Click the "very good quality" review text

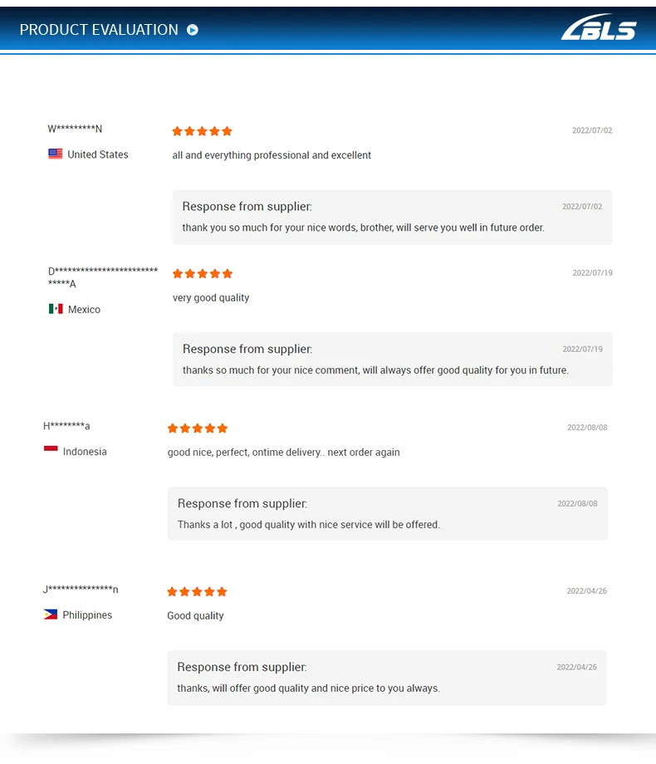[x=211, y=298]
